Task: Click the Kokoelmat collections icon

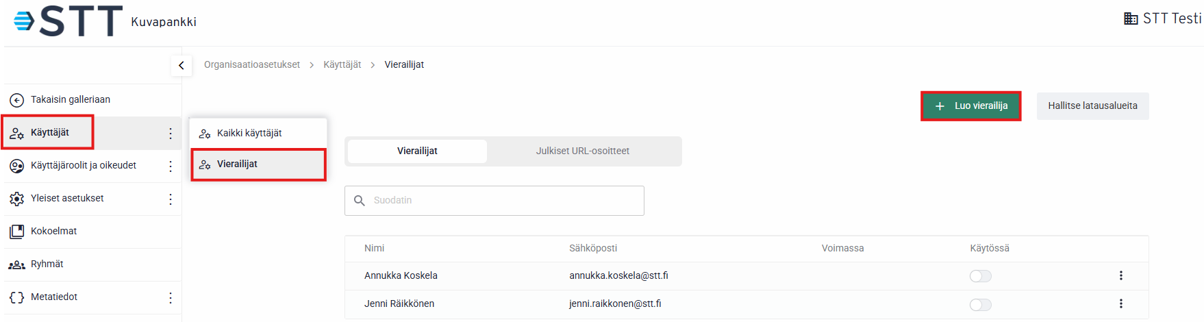Action: coord(17,232)
